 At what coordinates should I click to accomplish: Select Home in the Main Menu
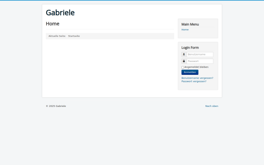[x=185, y=29]
